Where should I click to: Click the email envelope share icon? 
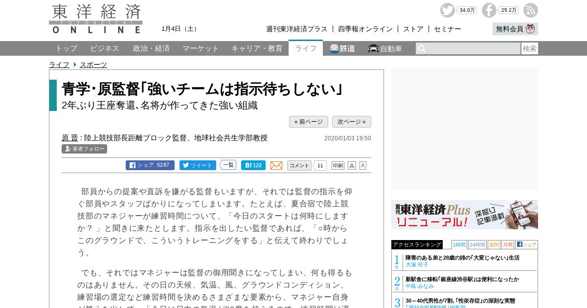pyautogui.click(x=276, y=165)
